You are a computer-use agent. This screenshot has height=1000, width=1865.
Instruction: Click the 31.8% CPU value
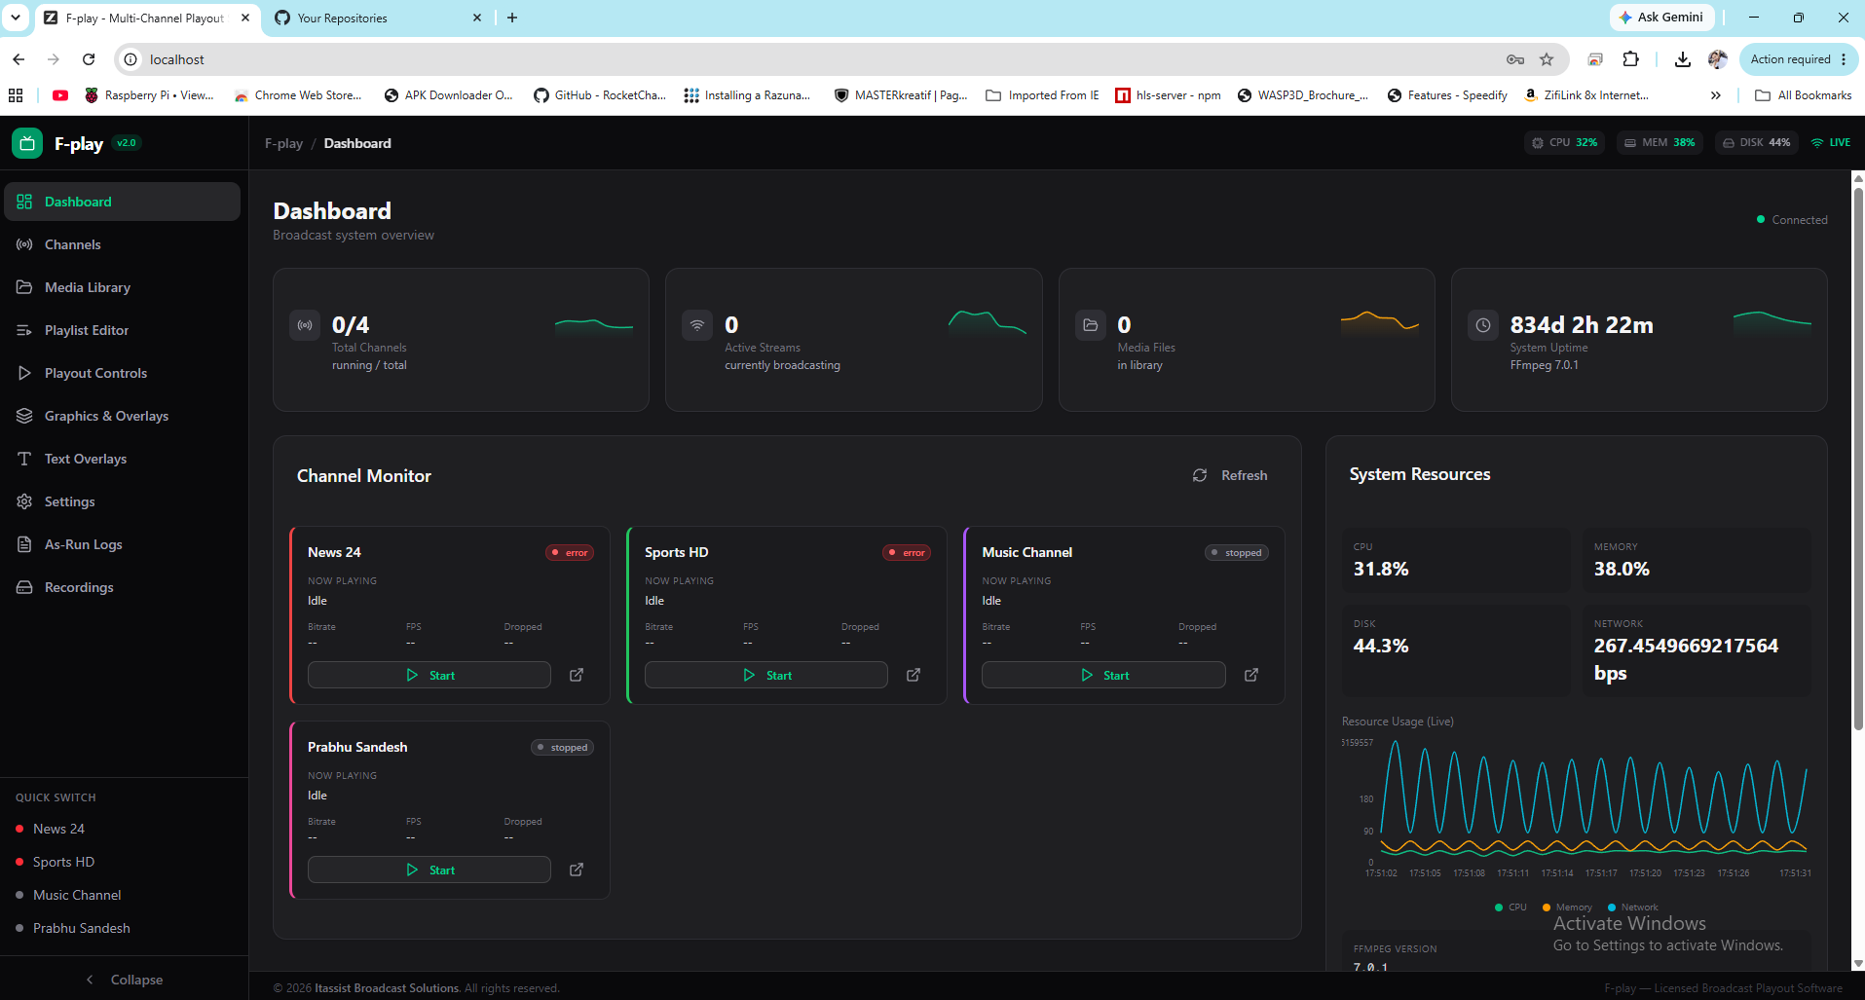[1381, 569]
